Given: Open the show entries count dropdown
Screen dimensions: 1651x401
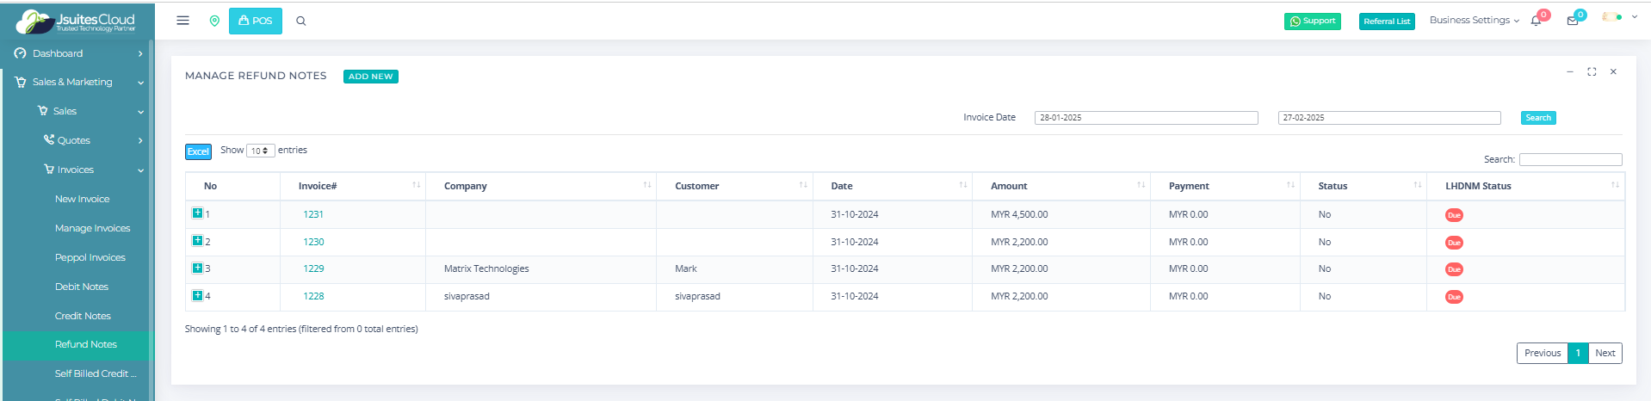Looking at the screenshot, I should [x=260, y=151].
